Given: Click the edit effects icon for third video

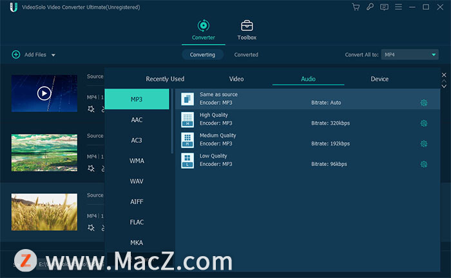Looking at the screenshot, I should pos(91,228).
